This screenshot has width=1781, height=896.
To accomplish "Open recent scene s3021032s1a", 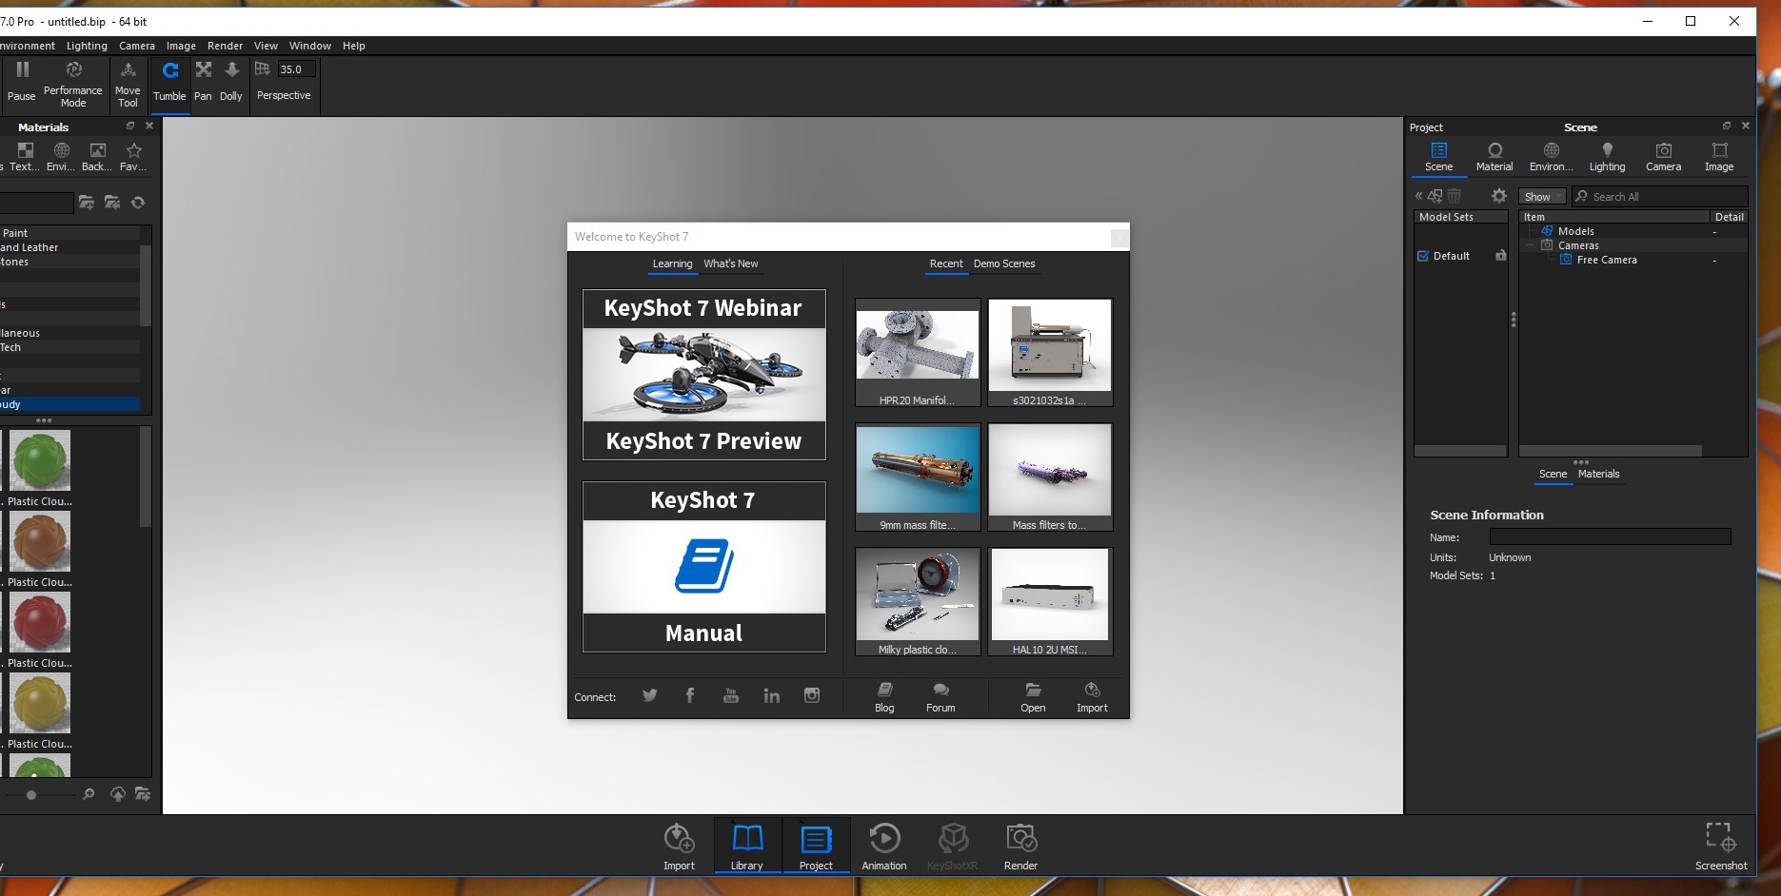I will tap(1050, 353).
